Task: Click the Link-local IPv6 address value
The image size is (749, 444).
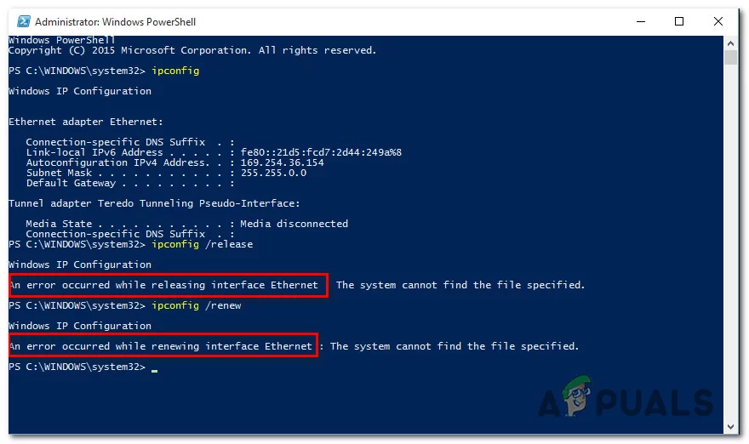Action: point(321,152)
